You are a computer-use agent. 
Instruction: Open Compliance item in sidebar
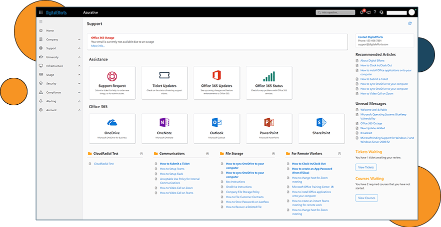coord(53,93)
